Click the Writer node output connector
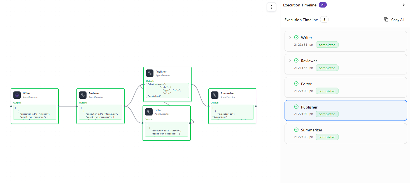 tap(58, 106)
